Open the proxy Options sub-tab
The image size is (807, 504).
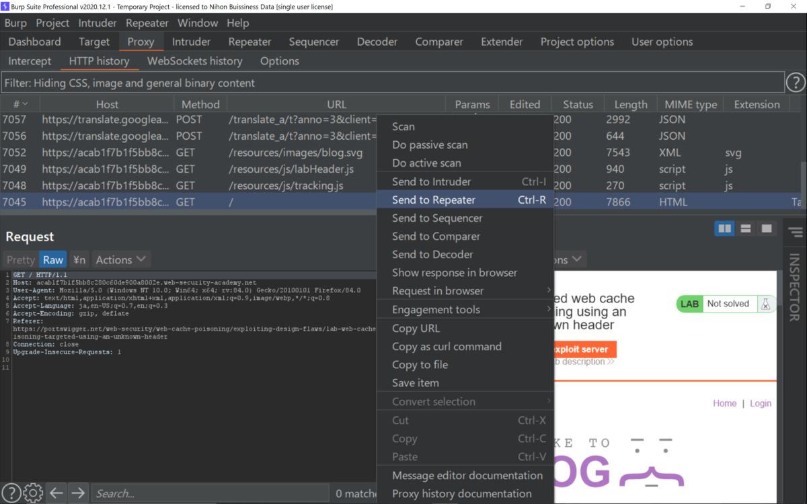pos(280,61)
